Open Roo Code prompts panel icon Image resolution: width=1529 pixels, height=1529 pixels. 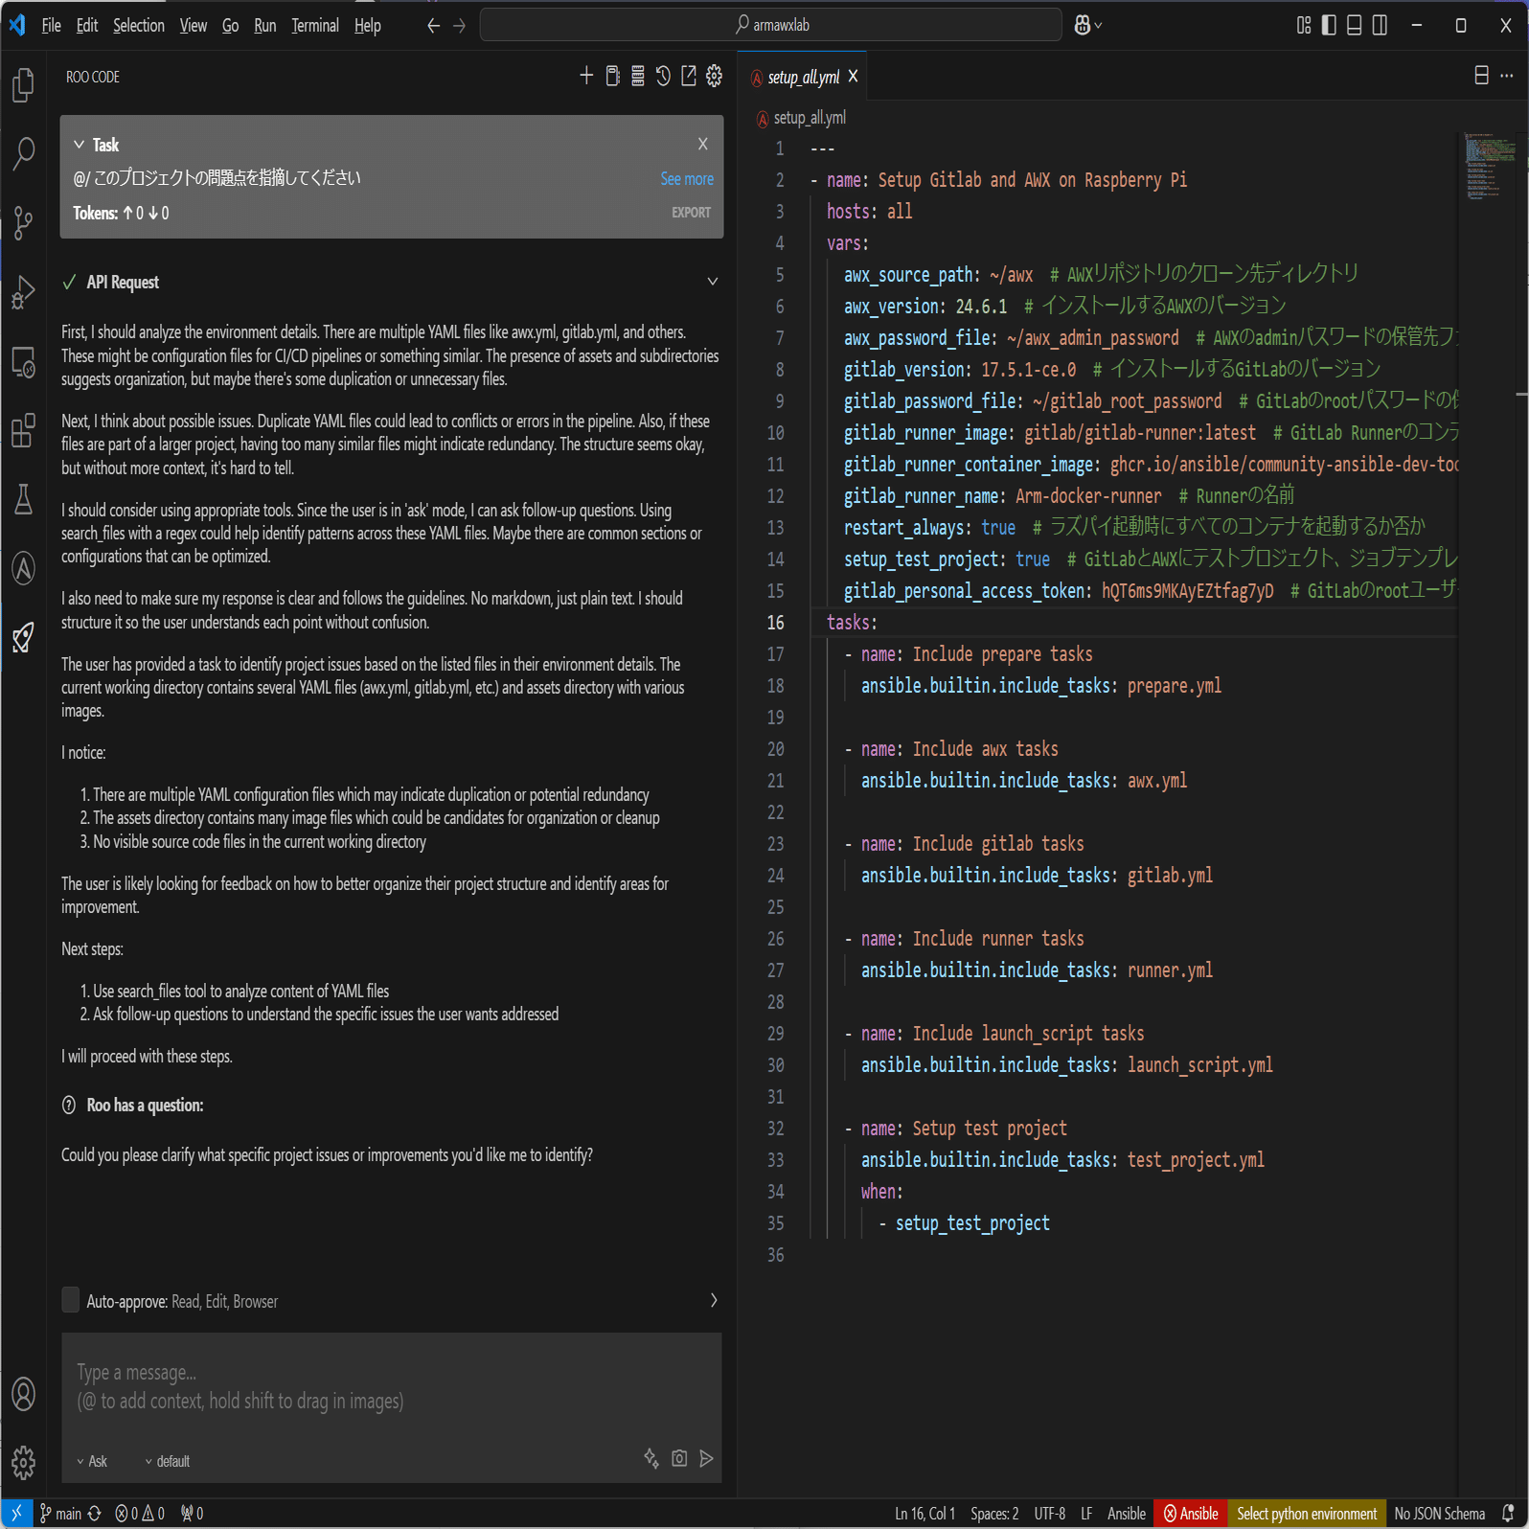pyautogui.click(x=612, y=76)
